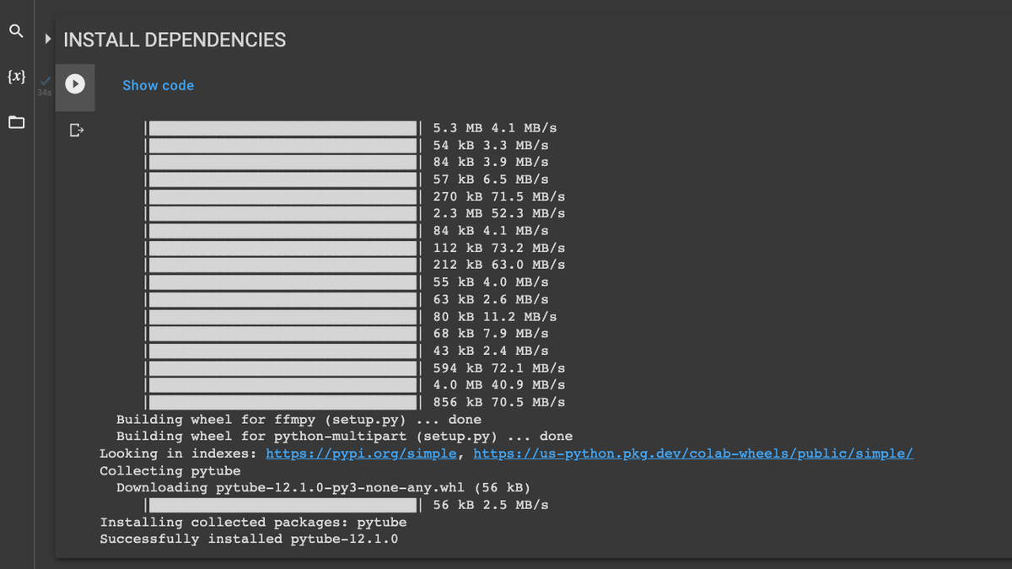This screenshot has width=1012, height=569.
Task: Click the 856 kB 70.5 MB/s progress bar
Action: coord(283,402)
